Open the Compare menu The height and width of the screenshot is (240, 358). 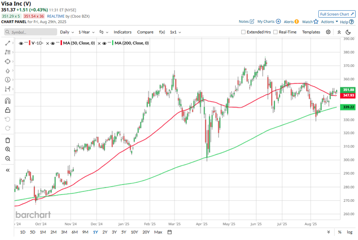click(145, 32)
